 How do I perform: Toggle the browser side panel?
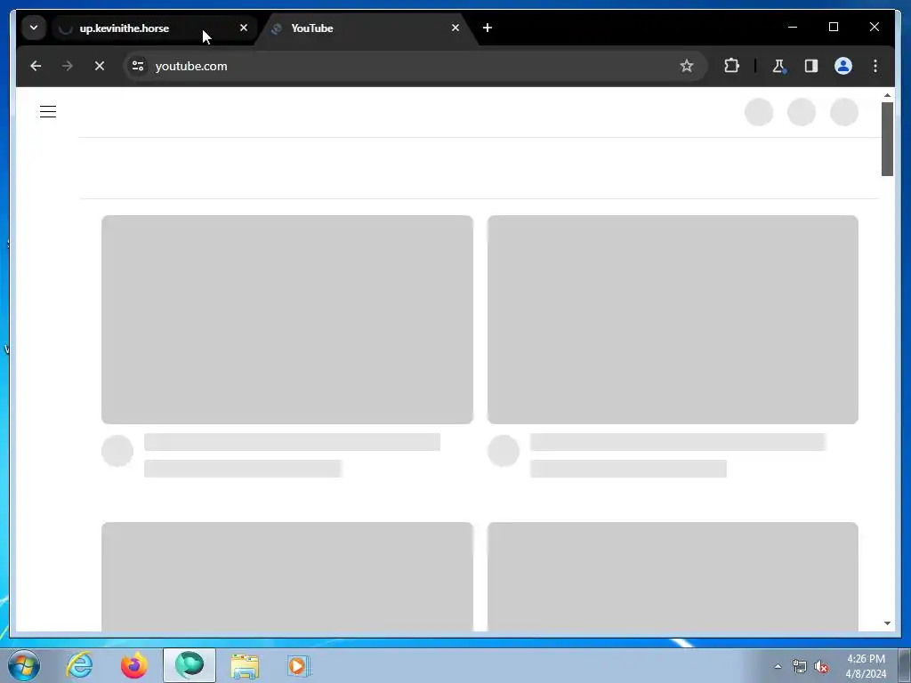coord(811,66)
